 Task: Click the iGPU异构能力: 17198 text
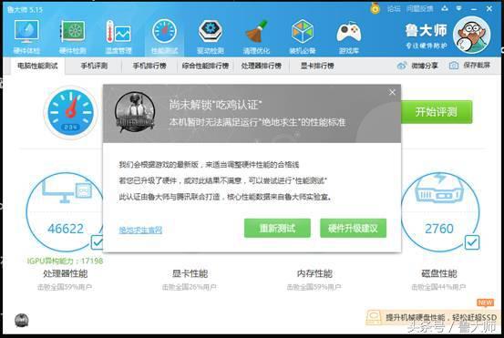point(65,261)
